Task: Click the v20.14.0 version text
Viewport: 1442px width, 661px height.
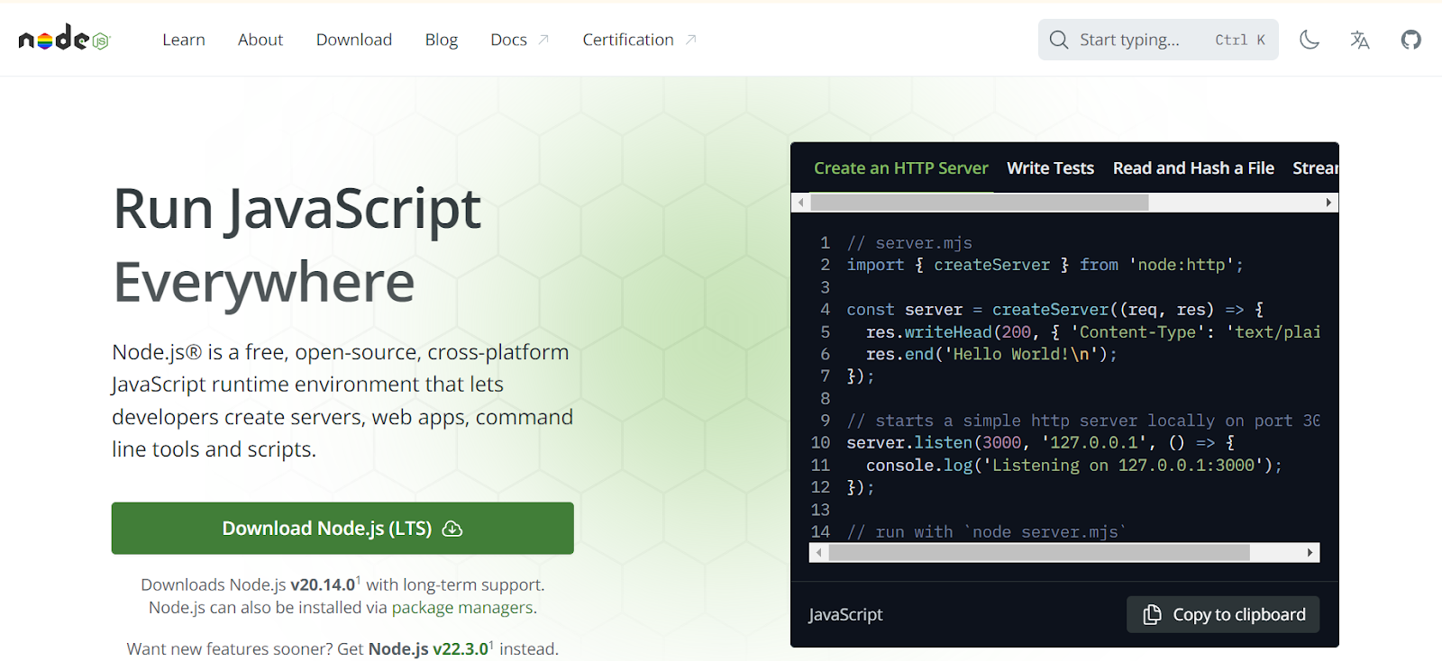Action: point(323,585)
